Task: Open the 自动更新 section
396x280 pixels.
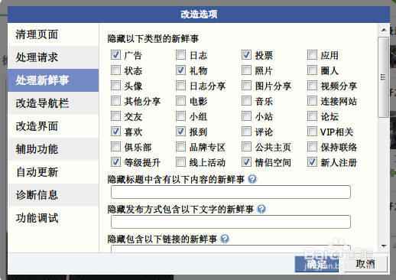Action: (54, 172)
